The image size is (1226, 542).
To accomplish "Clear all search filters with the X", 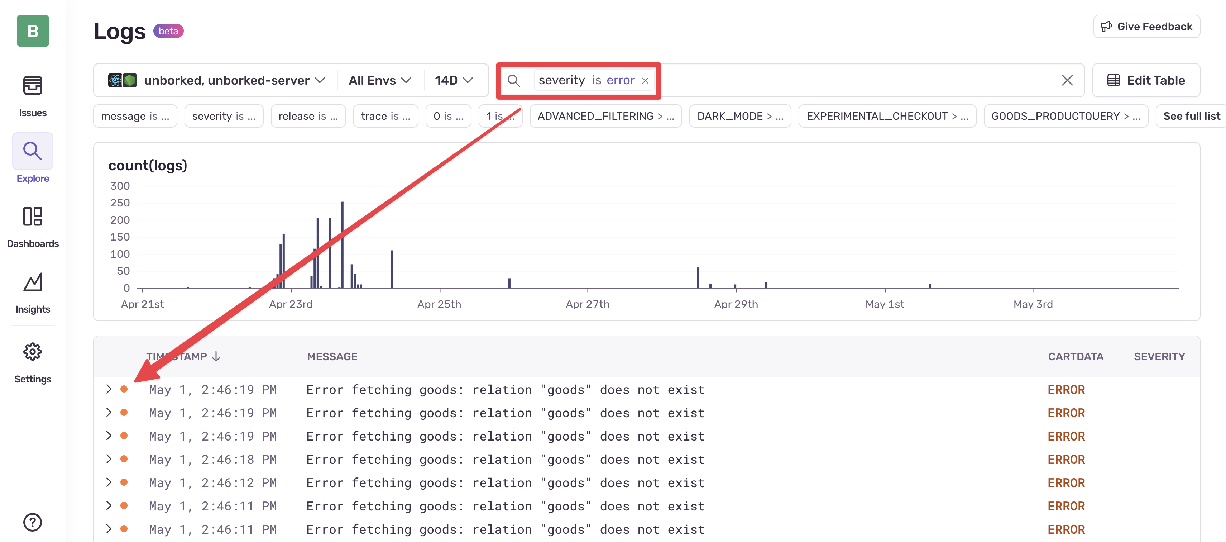I will [x=1068, y=80].
